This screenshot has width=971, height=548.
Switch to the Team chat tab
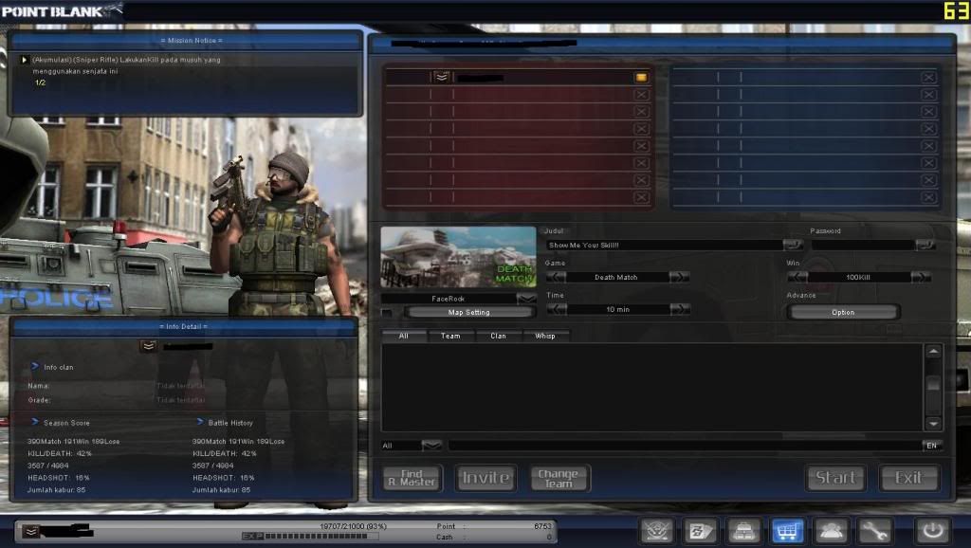coord(450,337)
